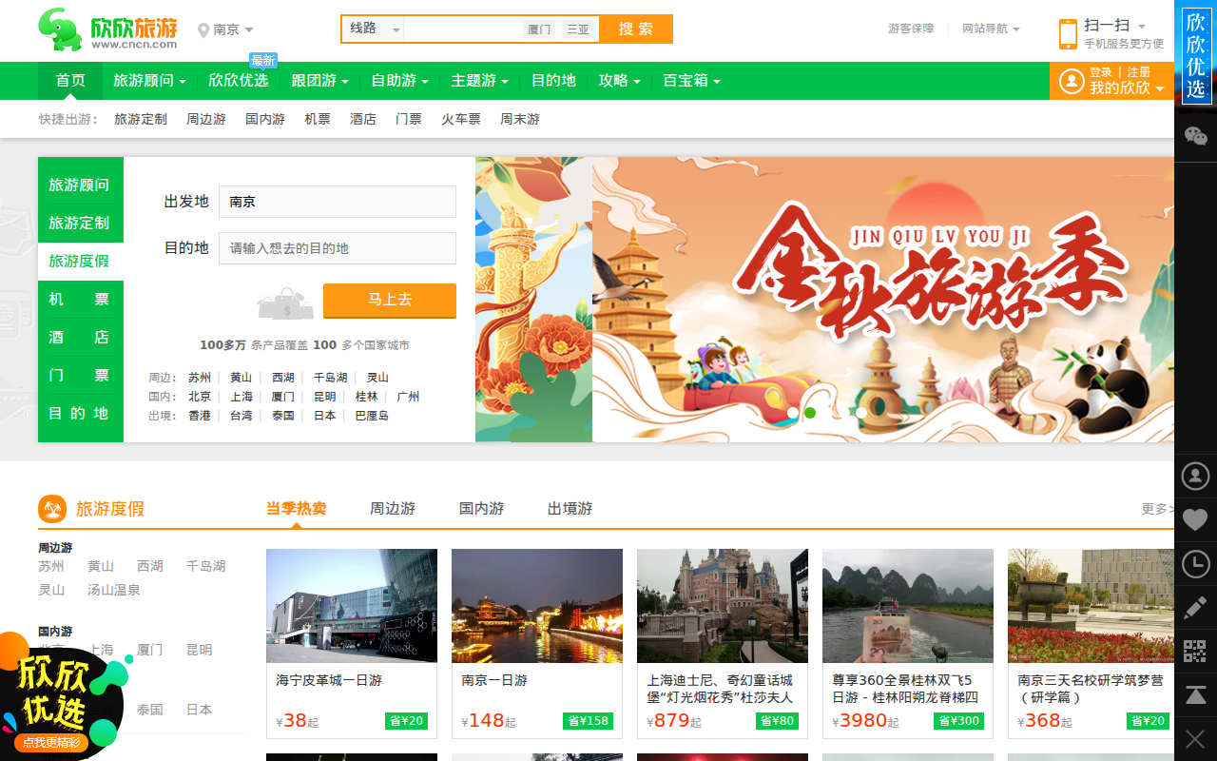Click the back-to-top arrow icon in the sidebar

pos(1195,695)
